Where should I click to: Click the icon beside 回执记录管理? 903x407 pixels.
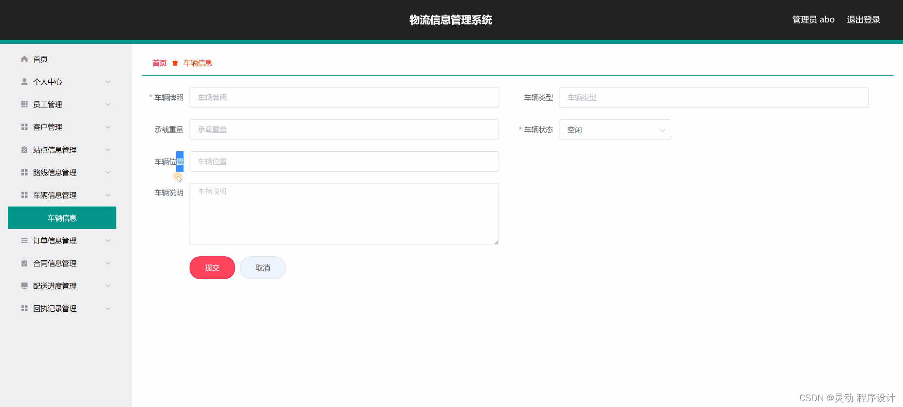click(24, 308)
